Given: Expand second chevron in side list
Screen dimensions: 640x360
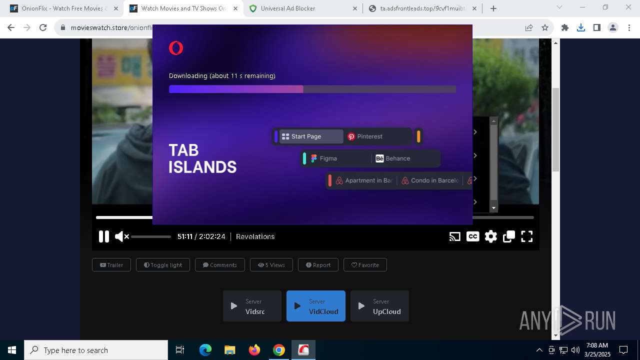Looking at the screenshot, I should [475, 155].
